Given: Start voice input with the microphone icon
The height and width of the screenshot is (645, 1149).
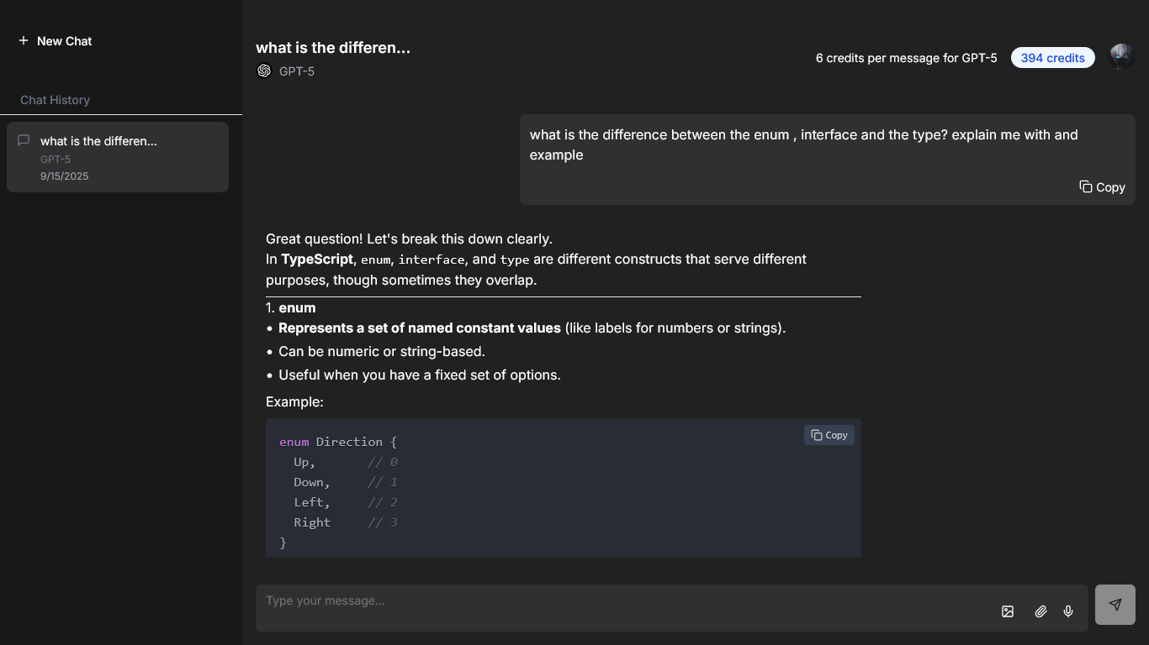Looking at the screenshot, I should click(x=1068, y=611).
